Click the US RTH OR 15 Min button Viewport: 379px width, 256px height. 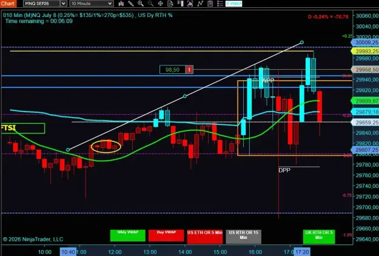point(243,237)
